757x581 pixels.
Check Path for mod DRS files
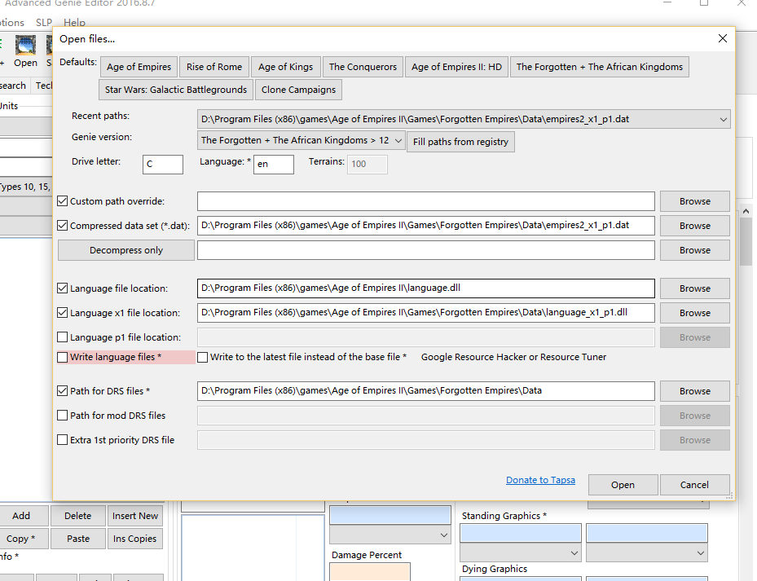point(63,416)
